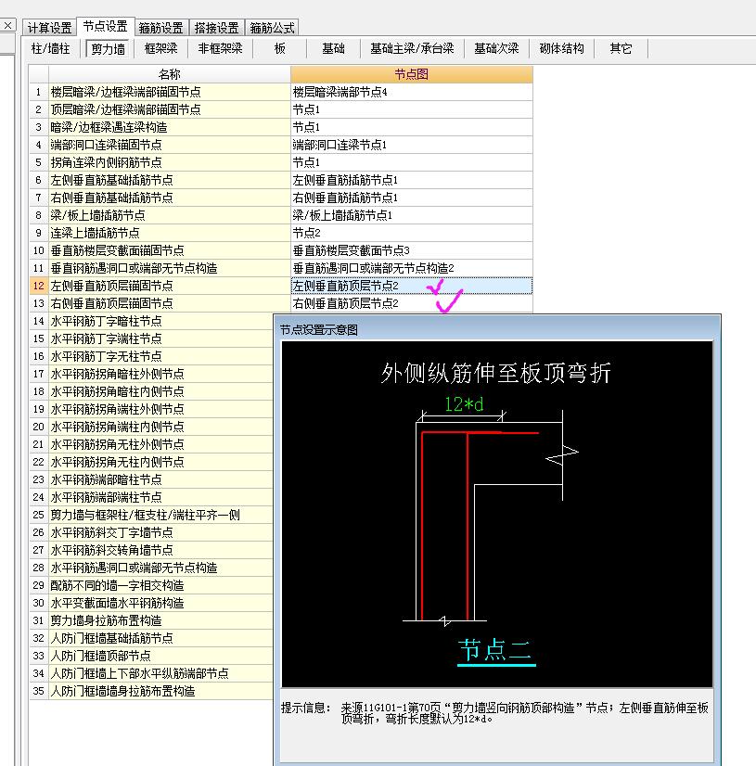Select row 水平钢筋拐角端柱外侧节点
756x766 pixels.
(x=160, y=409)
